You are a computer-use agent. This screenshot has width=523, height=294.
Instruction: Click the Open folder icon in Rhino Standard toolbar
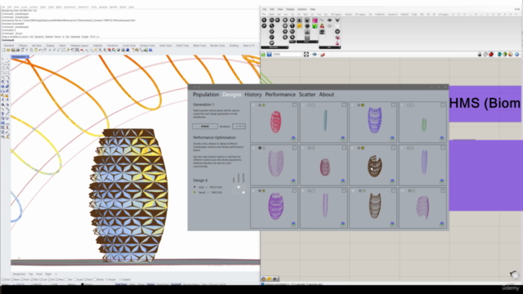pos(8,50)
